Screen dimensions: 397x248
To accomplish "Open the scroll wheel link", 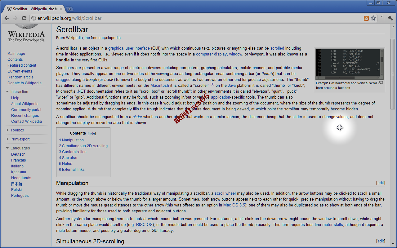I will 225,193.
